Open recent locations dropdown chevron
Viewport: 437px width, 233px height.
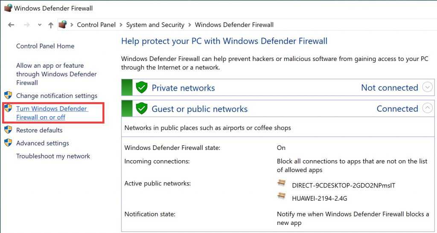pos(40,25)
